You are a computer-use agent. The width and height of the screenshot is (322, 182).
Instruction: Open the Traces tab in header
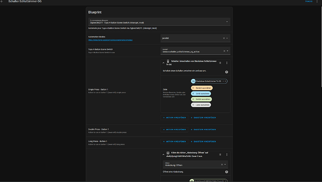coord(308,1)
